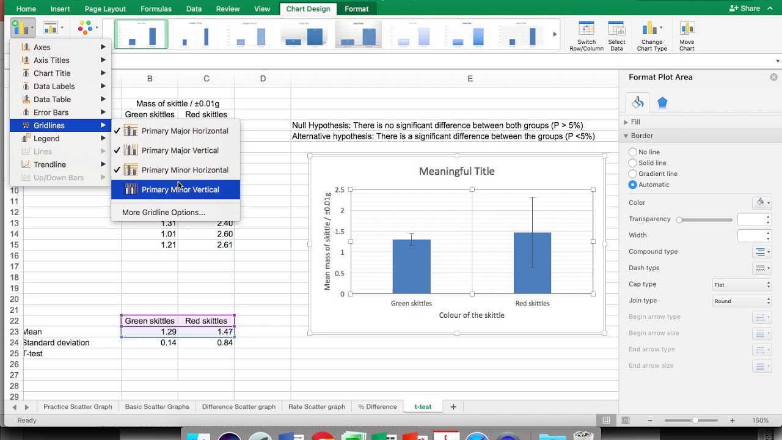The image size is (782, 440).
Task: Open the Trendline submenu
Action: pyautogui.click(x=61, y=164)
